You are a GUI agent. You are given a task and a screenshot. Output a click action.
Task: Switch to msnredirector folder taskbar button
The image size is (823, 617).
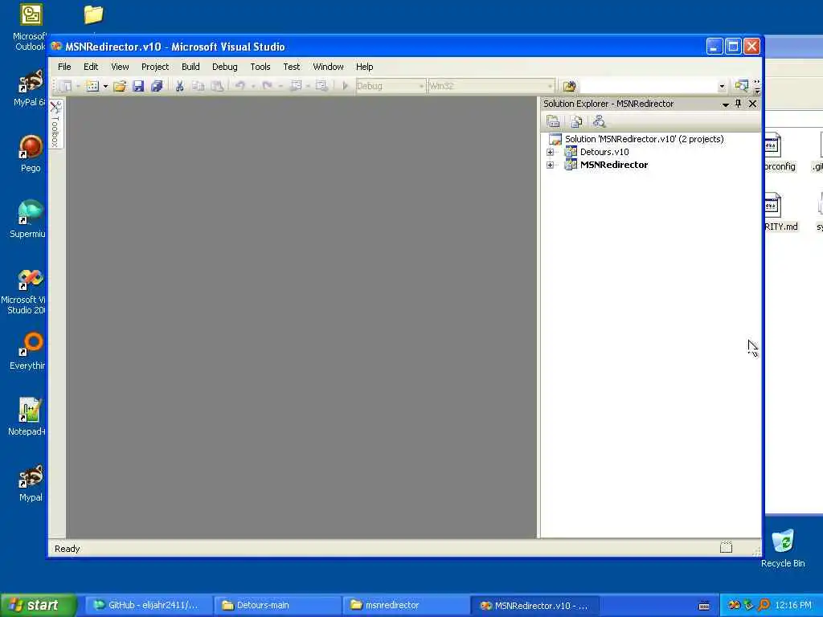click(x=406, y=606)
